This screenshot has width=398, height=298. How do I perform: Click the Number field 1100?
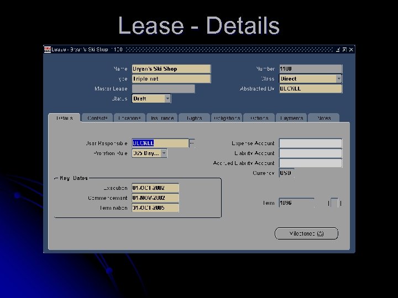coord(311,69)
